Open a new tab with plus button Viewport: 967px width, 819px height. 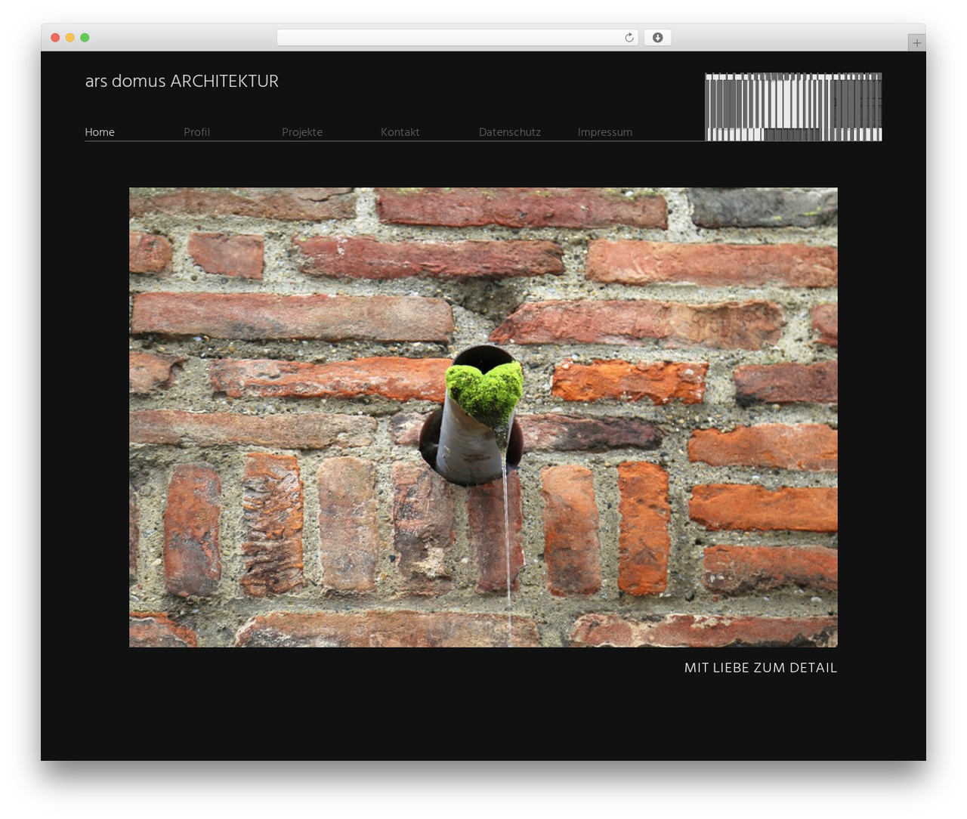click(916, 43)
